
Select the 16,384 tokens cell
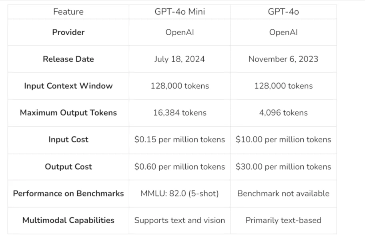(180, 113)
